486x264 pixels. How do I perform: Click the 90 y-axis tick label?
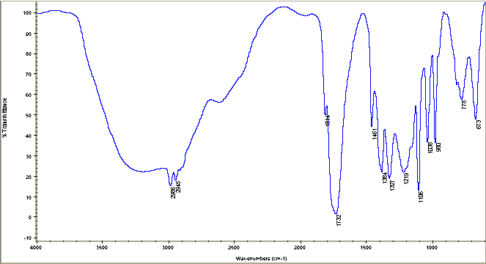pos(29,34)
